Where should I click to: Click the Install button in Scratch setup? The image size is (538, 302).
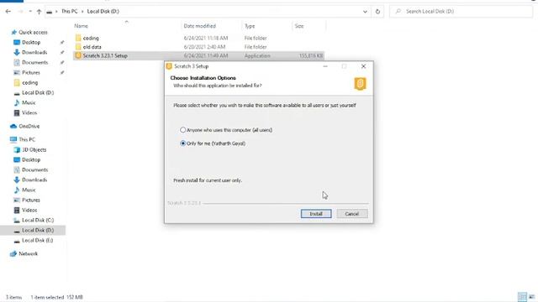316,214
